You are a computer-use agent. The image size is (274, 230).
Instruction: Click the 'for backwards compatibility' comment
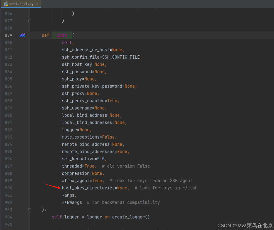pyautogui.click(x=123, y=203)
